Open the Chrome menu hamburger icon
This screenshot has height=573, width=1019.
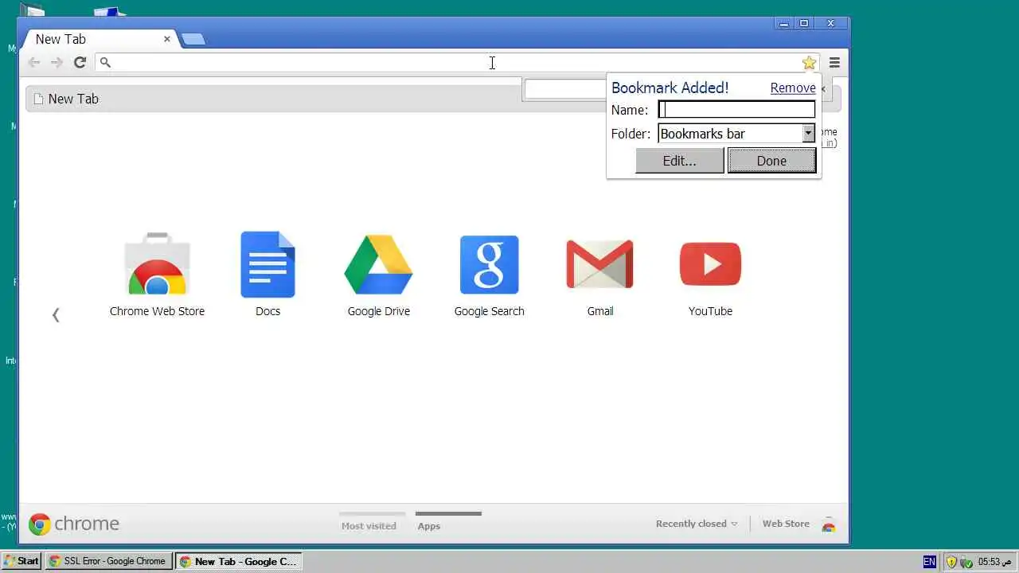[x=834, y=62]
